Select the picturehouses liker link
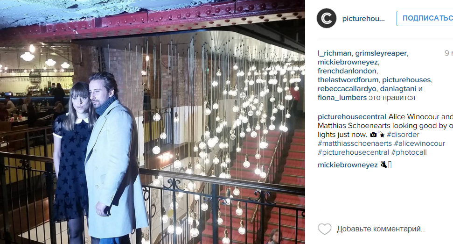 coord(406,80)
